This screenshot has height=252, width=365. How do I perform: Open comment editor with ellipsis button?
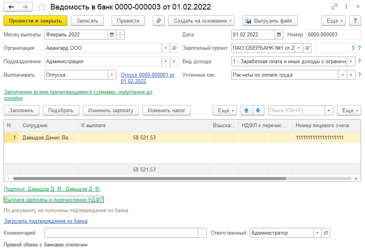tap(202, 233)
